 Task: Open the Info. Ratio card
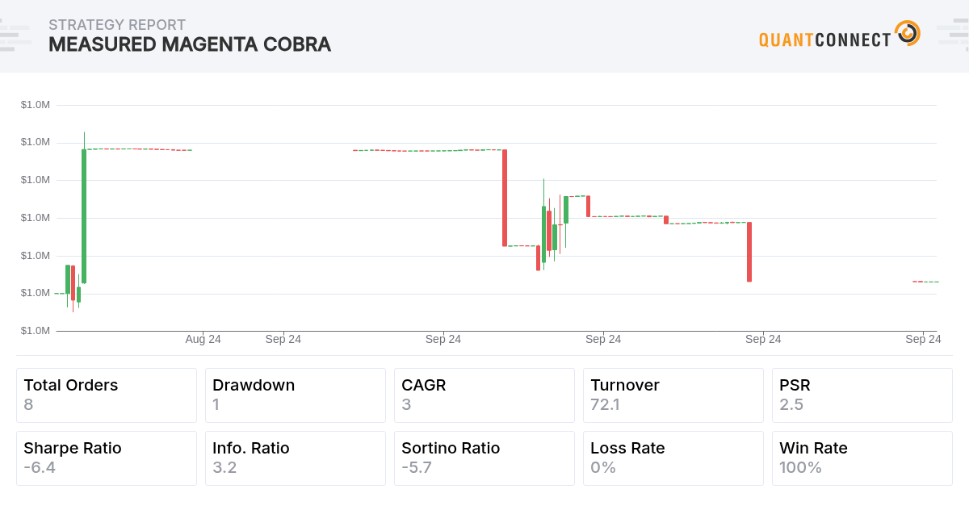(x=296, y=458)
